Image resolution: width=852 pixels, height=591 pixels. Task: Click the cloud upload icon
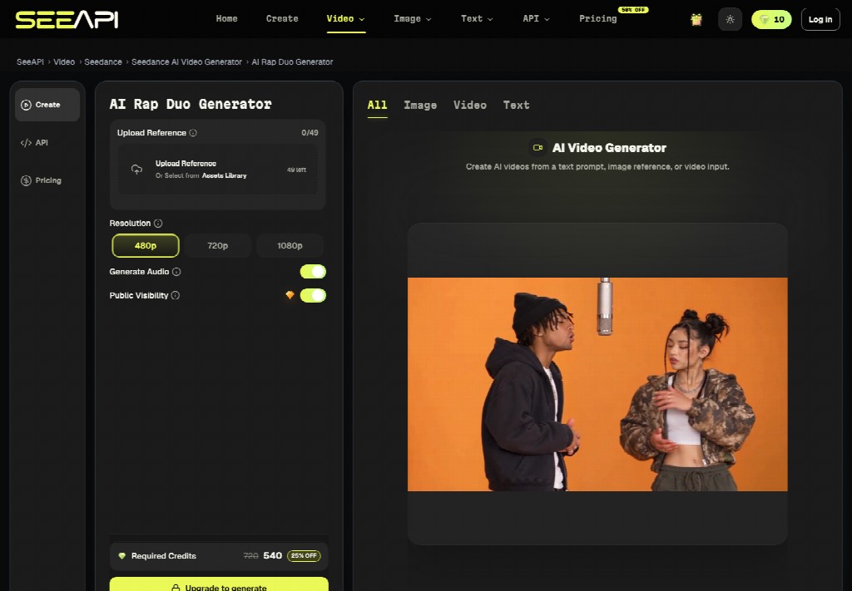click(x=137, y=170)
